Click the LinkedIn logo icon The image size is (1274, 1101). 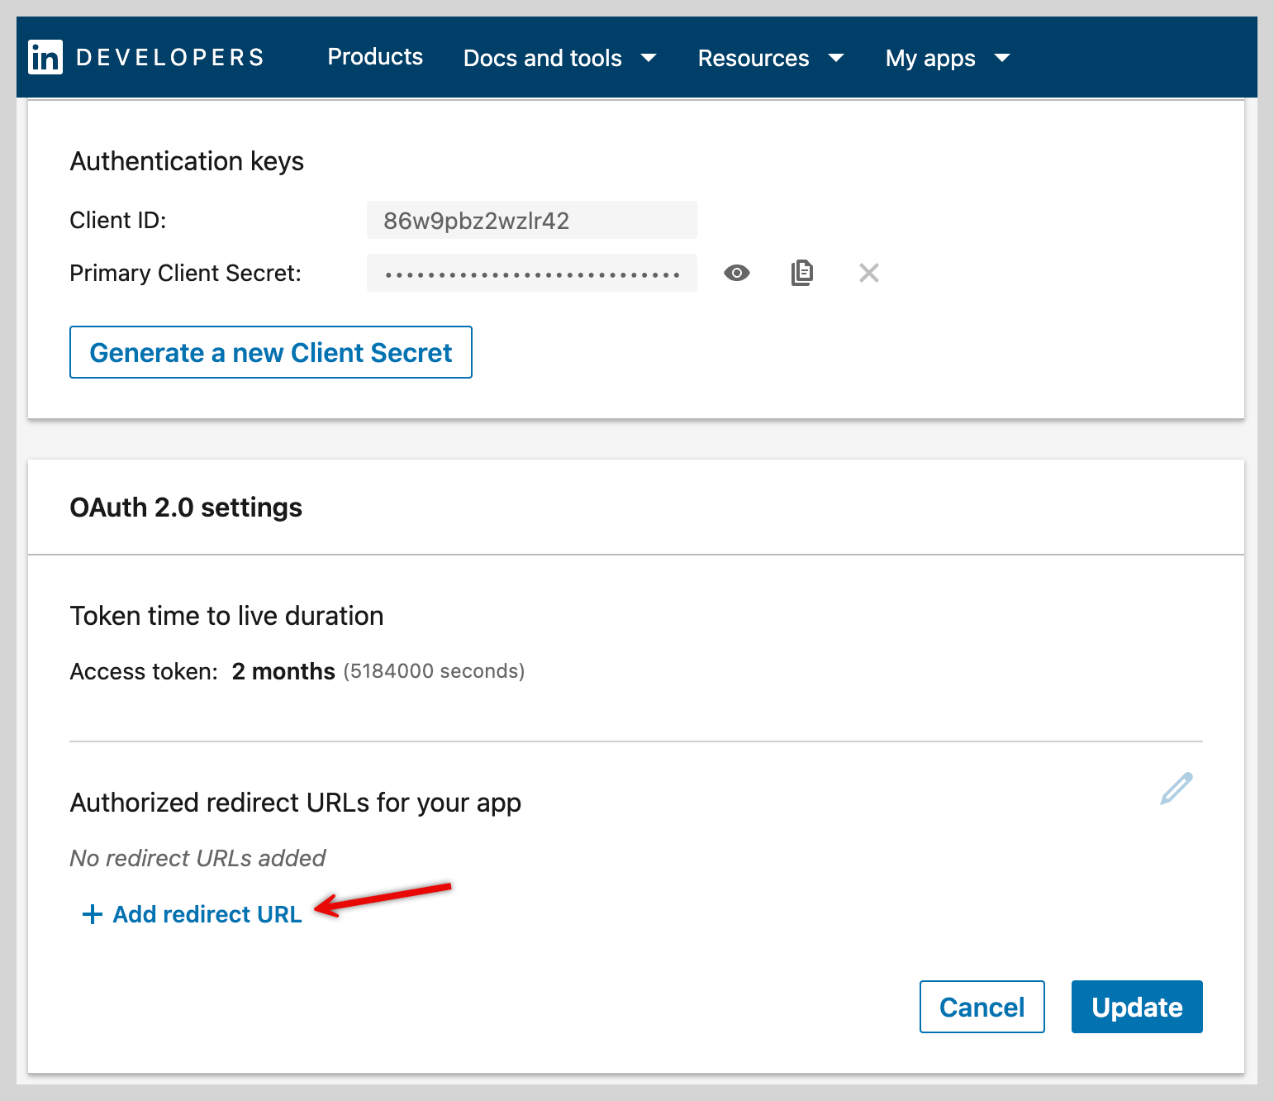click(x=45, y=57)
